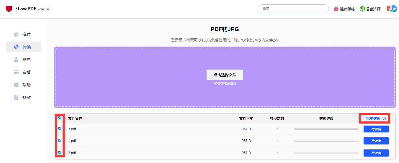Click the 套餐 card icon in sidebar
Image resolution: width=399 pixels, height=163 pixels.
pos(16,72)
